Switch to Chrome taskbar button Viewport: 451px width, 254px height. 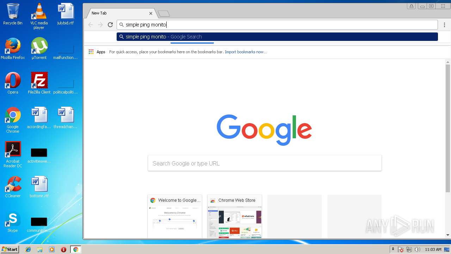(75, 249)
